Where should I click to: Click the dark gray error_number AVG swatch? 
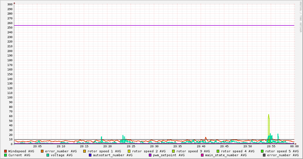[x=264, y=155]
